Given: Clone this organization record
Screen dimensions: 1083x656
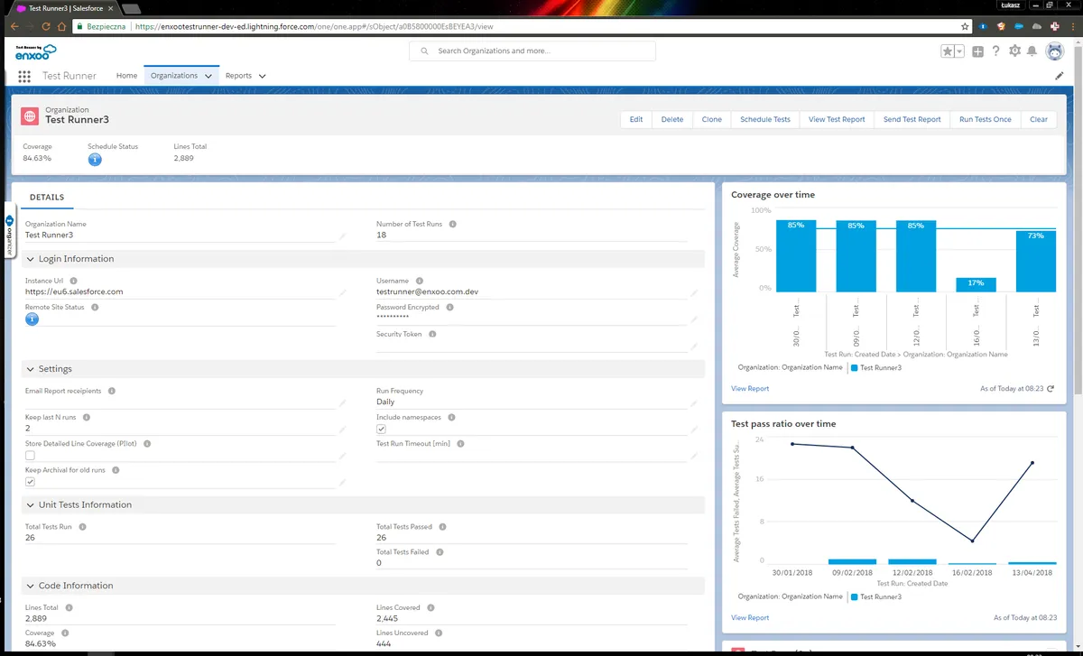Looking at the screenshot, I should [x=712, y=119].
